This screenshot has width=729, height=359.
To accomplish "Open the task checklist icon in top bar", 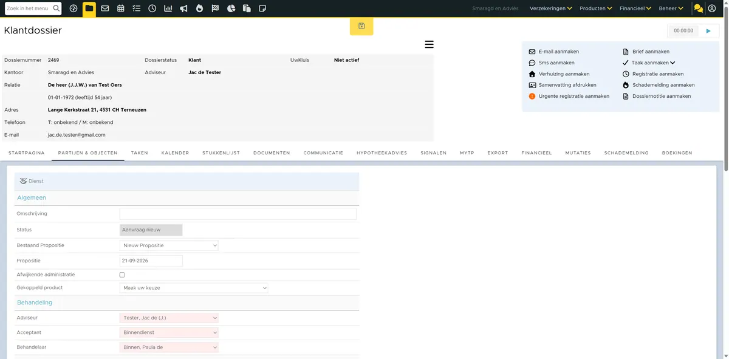I will (136, 9).
